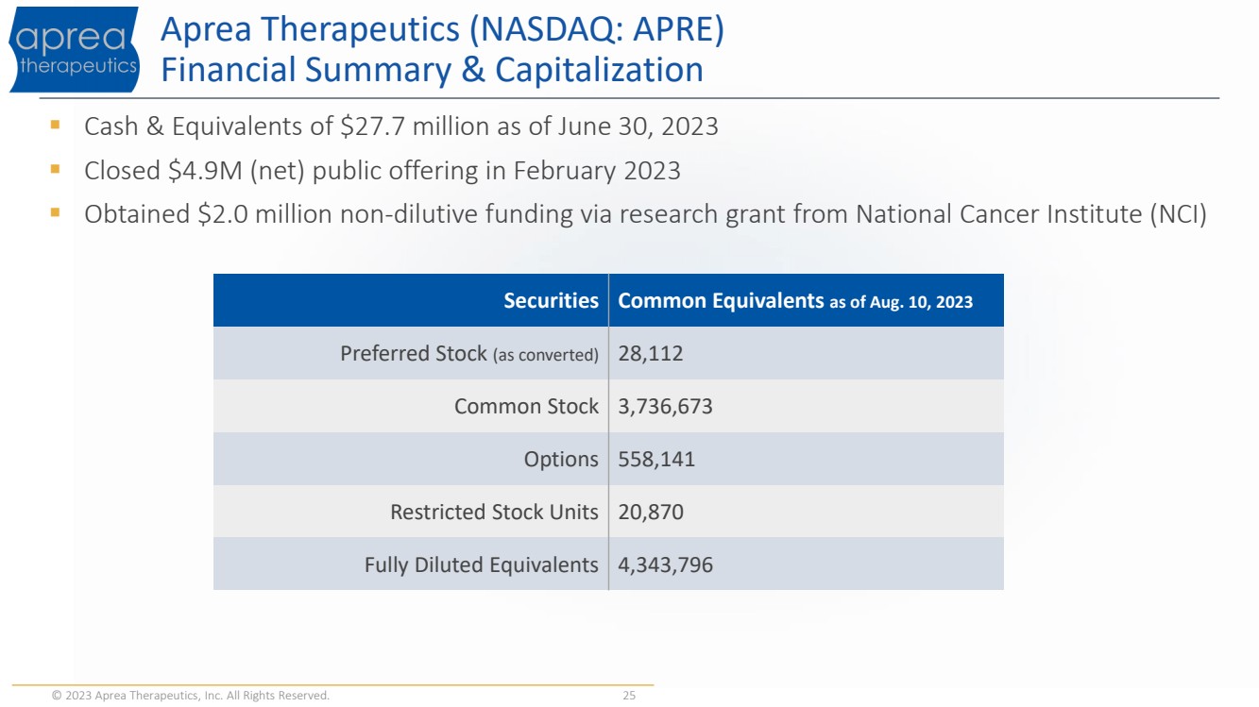Click the 'Cash & Equivalents of $27.7 million' bullet

click(x=401, y=126)
